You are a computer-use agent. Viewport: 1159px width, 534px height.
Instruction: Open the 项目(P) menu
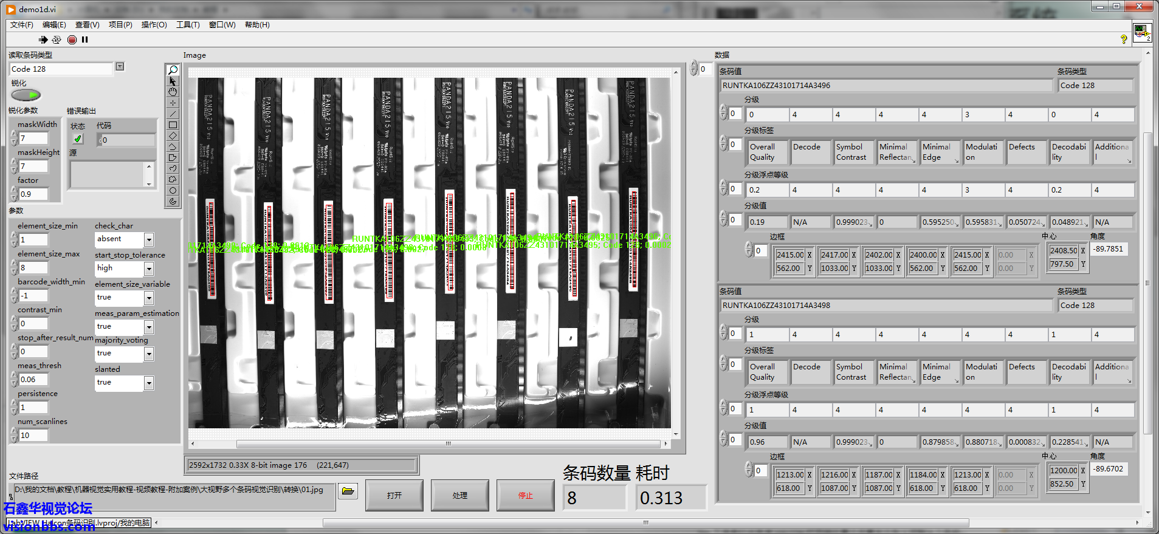coord(120,25)
